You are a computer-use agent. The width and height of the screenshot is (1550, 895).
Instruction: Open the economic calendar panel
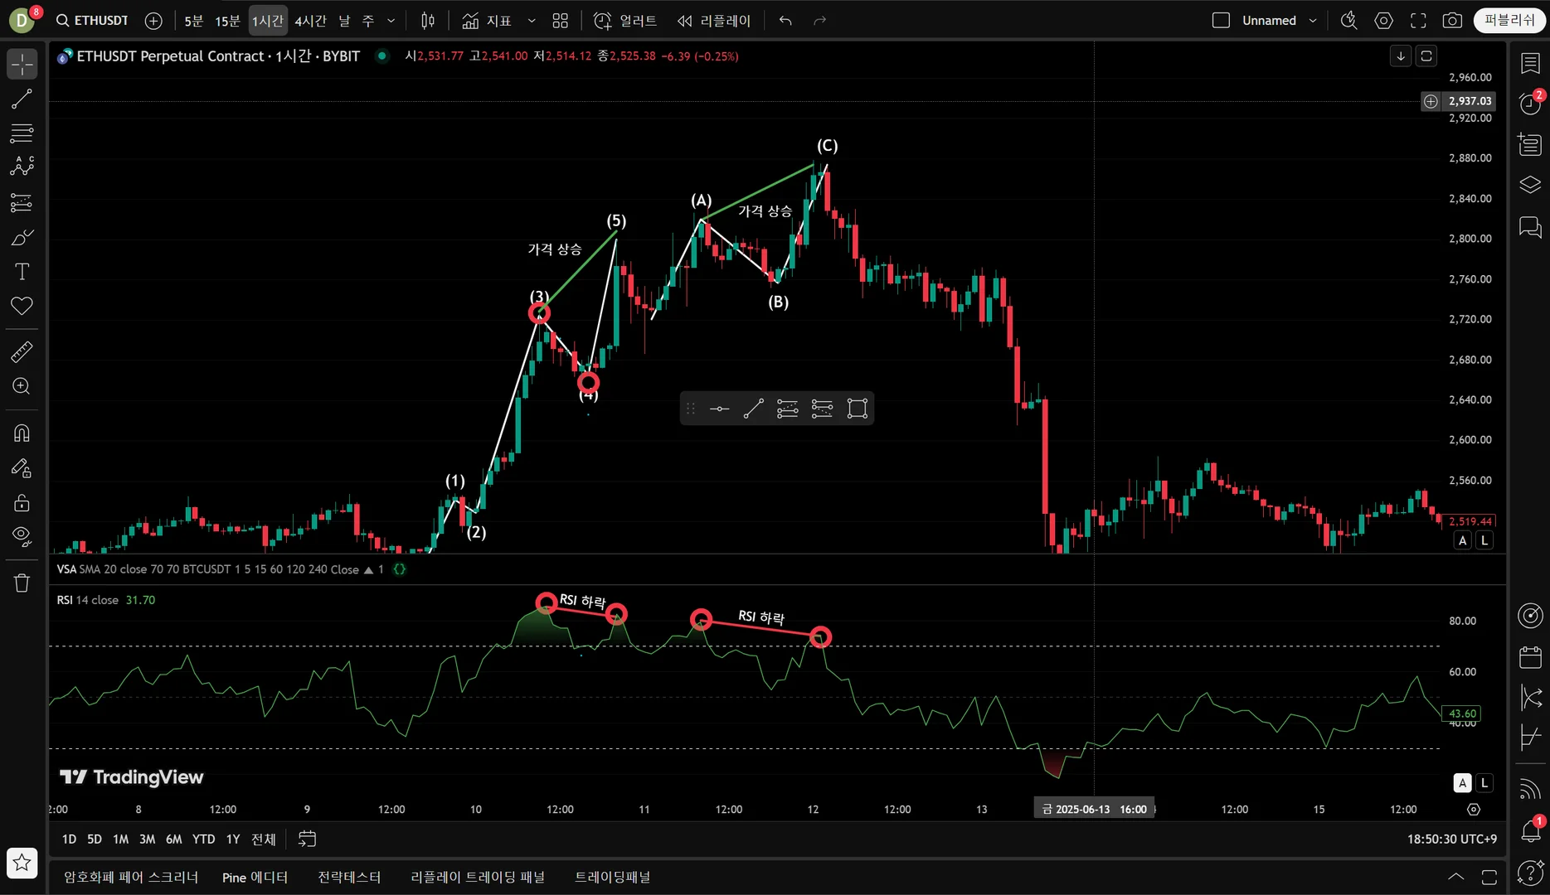1530,658
